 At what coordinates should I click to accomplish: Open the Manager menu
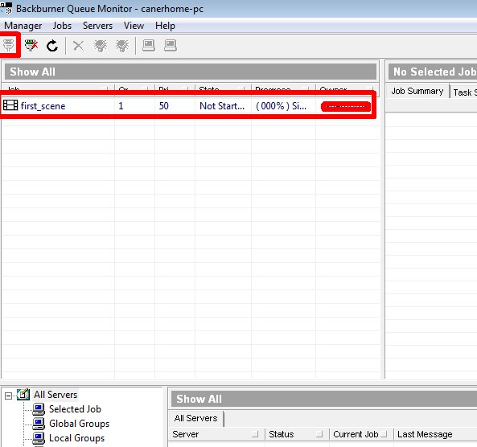coord(23,26)
